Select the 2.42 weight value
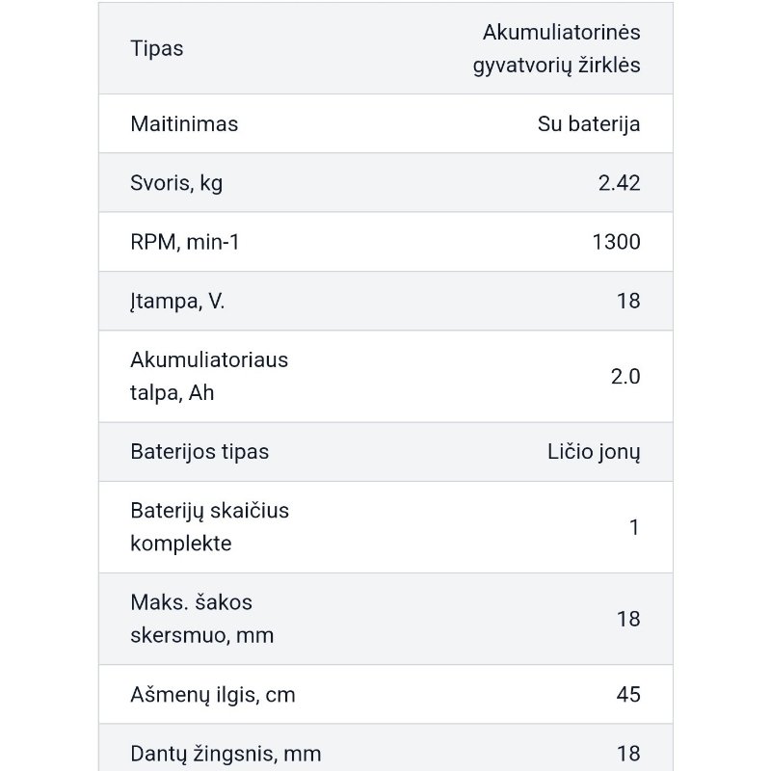Viewport: 771px width, 771px height. 619,183
